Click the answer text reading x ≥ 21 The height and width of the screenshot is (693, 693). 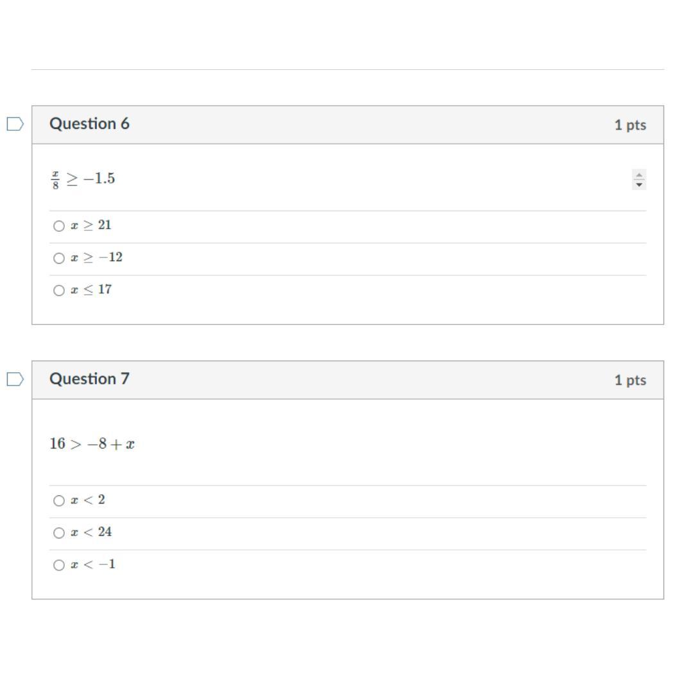(91, 225)
